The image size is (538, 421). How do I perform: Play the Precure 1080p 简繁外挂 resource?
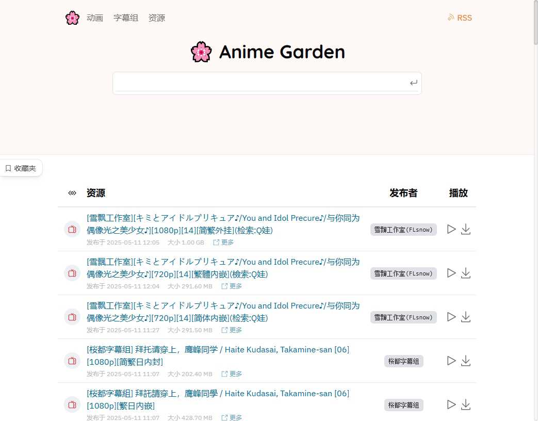(x=451, y=229)
